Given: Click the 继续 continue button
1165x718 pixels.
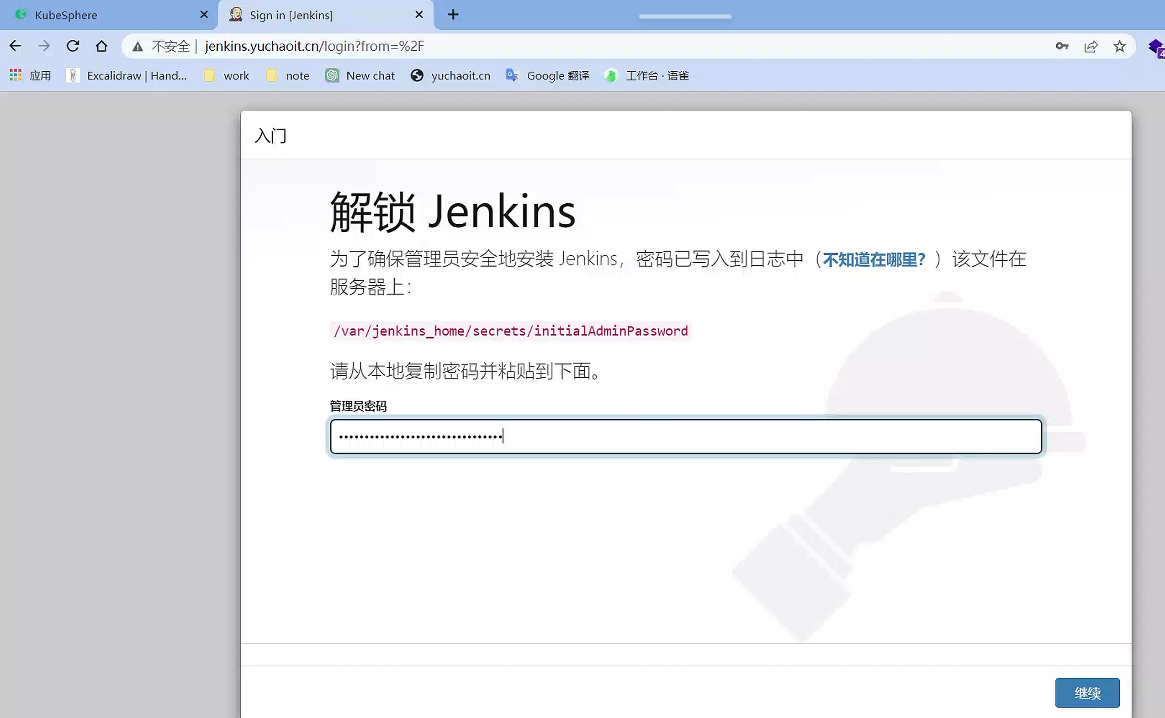Looking at the screenshot, I should click(1087, 693).
